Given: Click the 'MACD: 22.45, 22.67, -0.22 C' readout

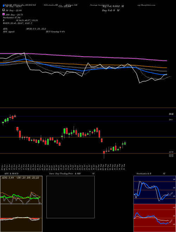Looking at the screenshot, I should click(18, 23).
